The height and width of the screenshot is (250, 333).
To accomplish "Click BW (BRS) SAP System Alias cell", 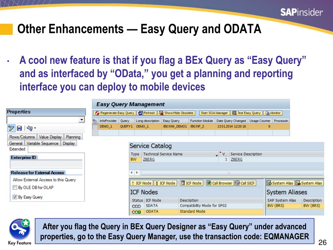I will [284, 206].
